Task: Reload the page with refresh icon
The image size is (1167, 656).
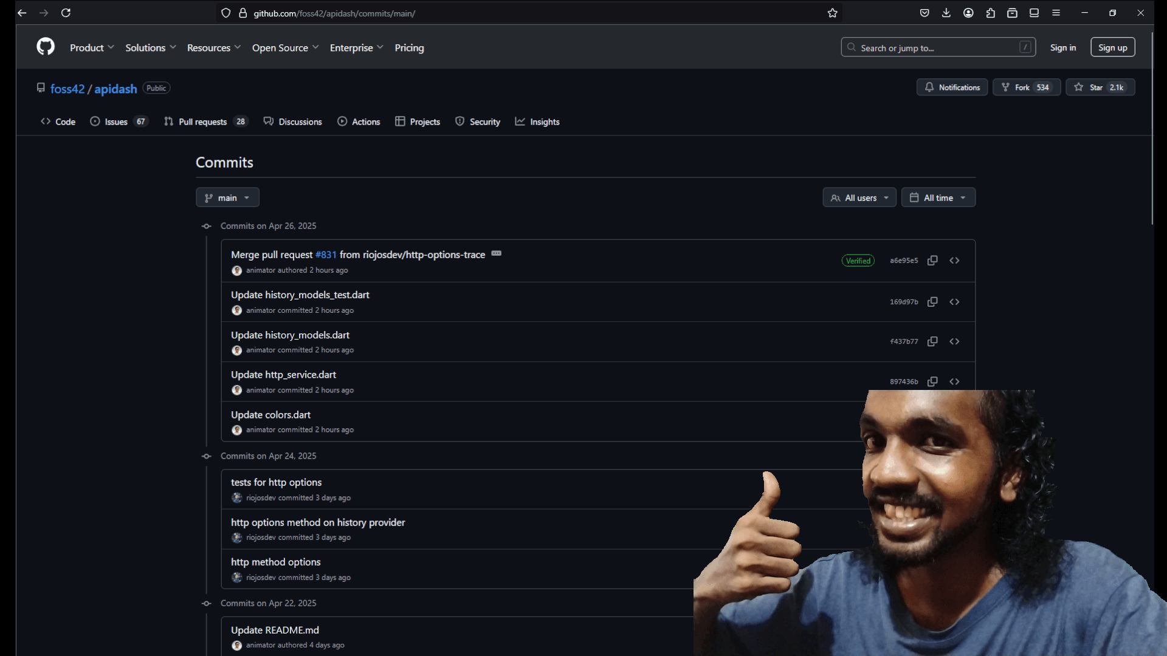Action: [66, 13]
